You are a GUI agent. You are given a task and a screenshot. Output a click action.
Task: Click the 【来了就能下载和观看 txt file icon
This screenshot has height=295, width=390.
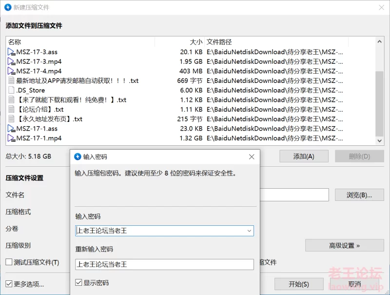pyautogui.click(x=11, y=100)
